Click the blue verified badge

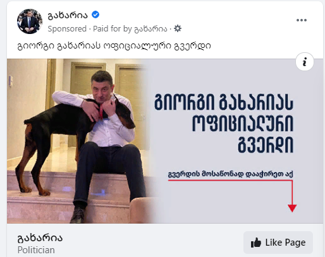tap(95, 14)
